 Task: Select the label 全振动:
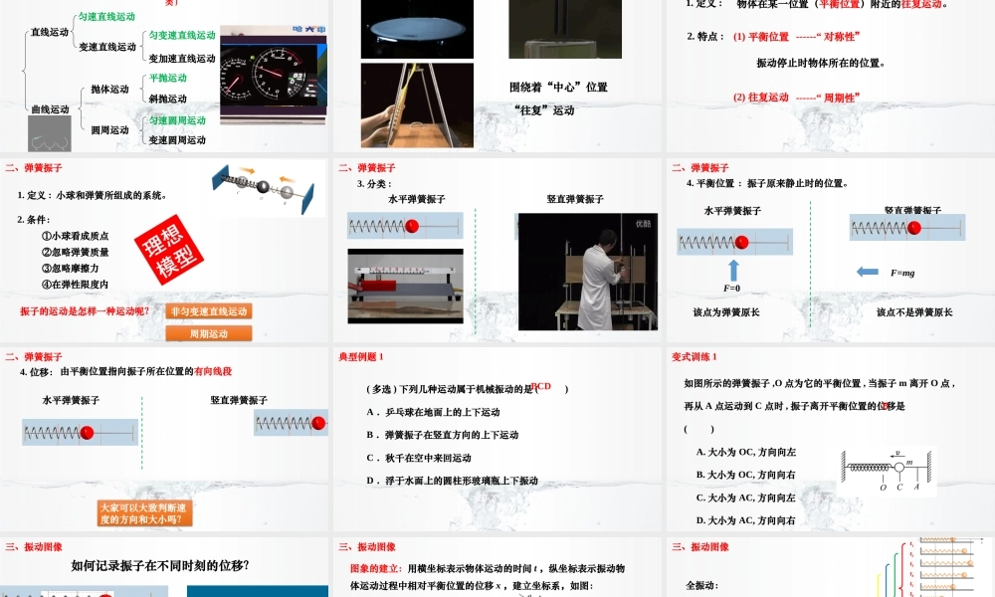click(x=701, y=585)
